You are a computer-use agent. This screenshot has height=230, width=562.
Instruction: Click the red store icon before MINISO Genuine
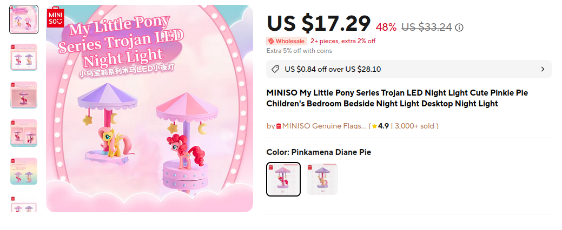point(279,126)
